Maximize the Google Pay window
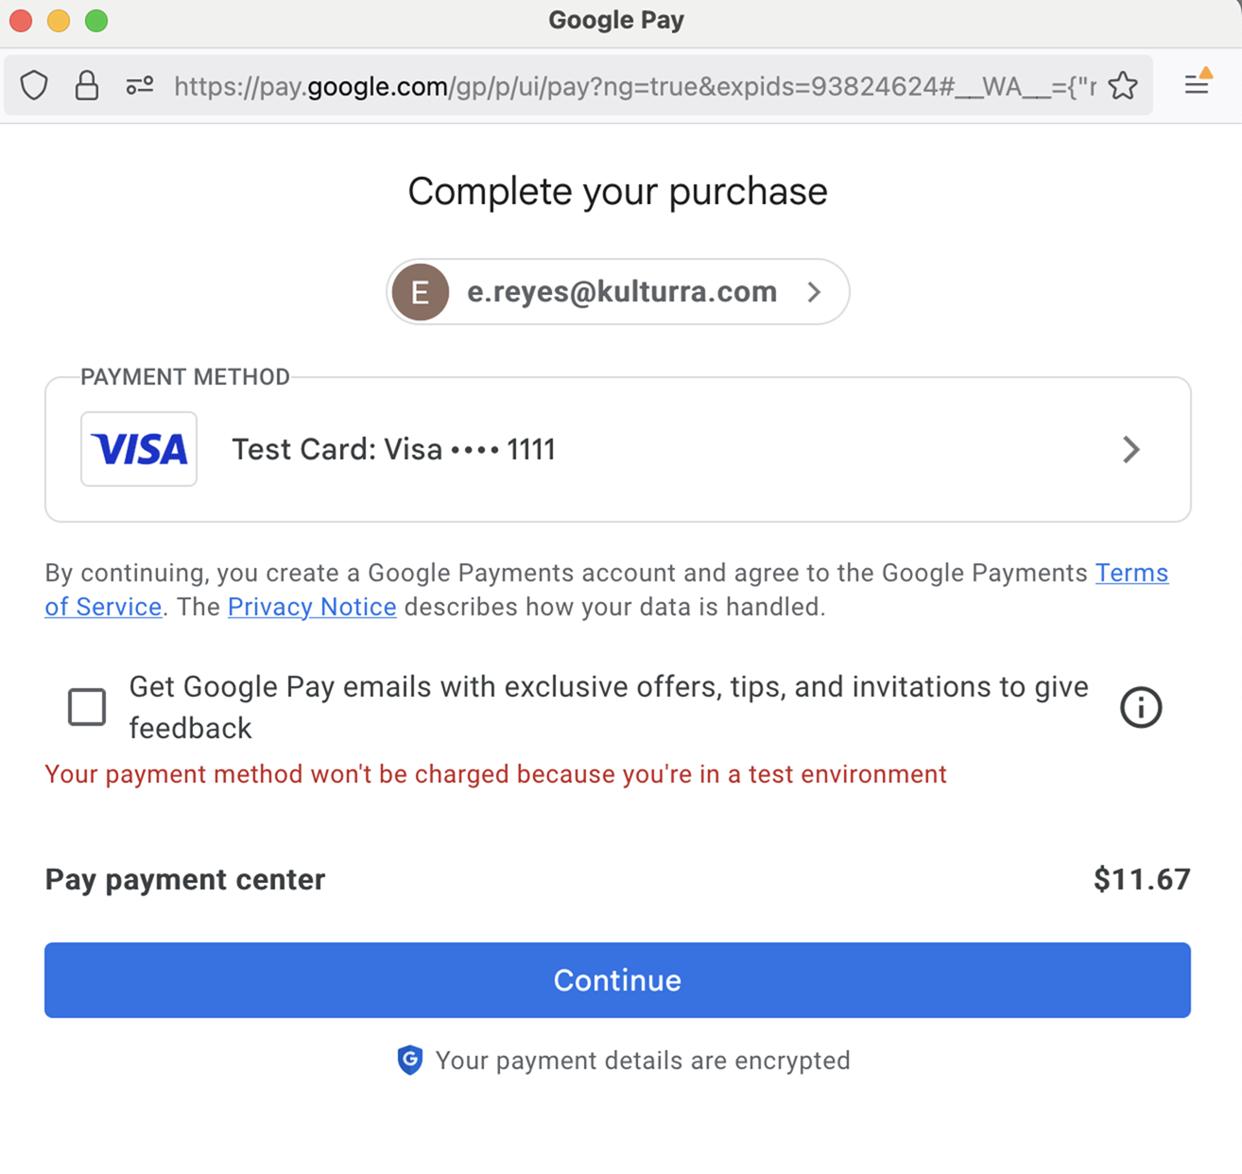Screen dimensions: 1242x1174 tap(96, 20)
